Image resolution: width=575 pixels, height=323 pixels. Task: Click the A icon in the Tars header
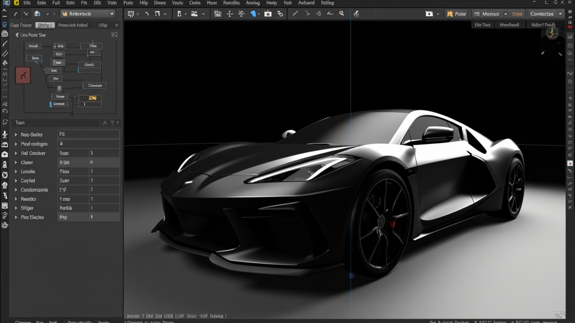point(105,122)
